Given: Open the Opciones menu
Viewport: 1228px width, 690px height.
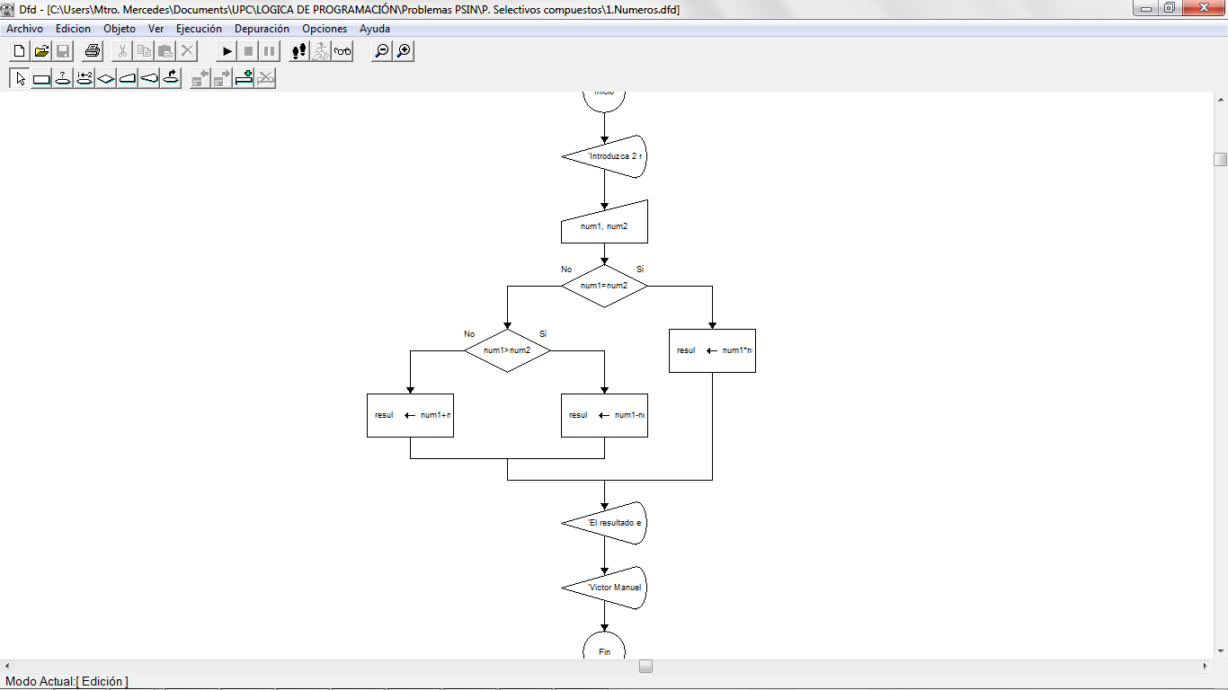Looking at the screenshot, I should pos(325,29).
